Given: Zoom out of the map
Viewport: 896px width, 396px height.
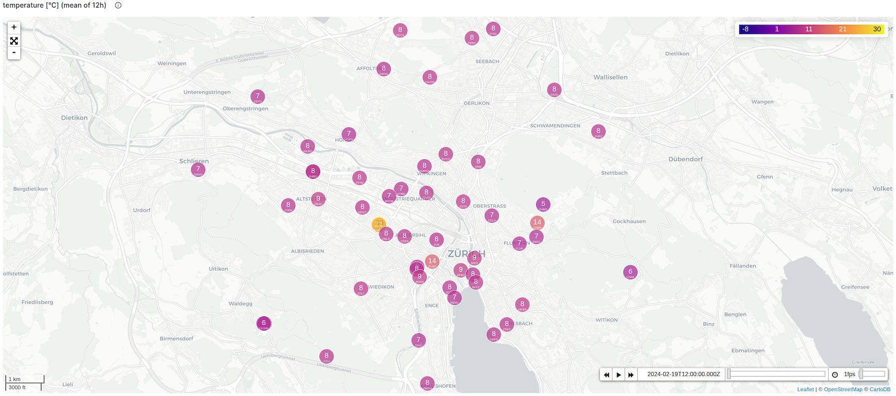Looking at the screenshot, I should click(14, 53).
